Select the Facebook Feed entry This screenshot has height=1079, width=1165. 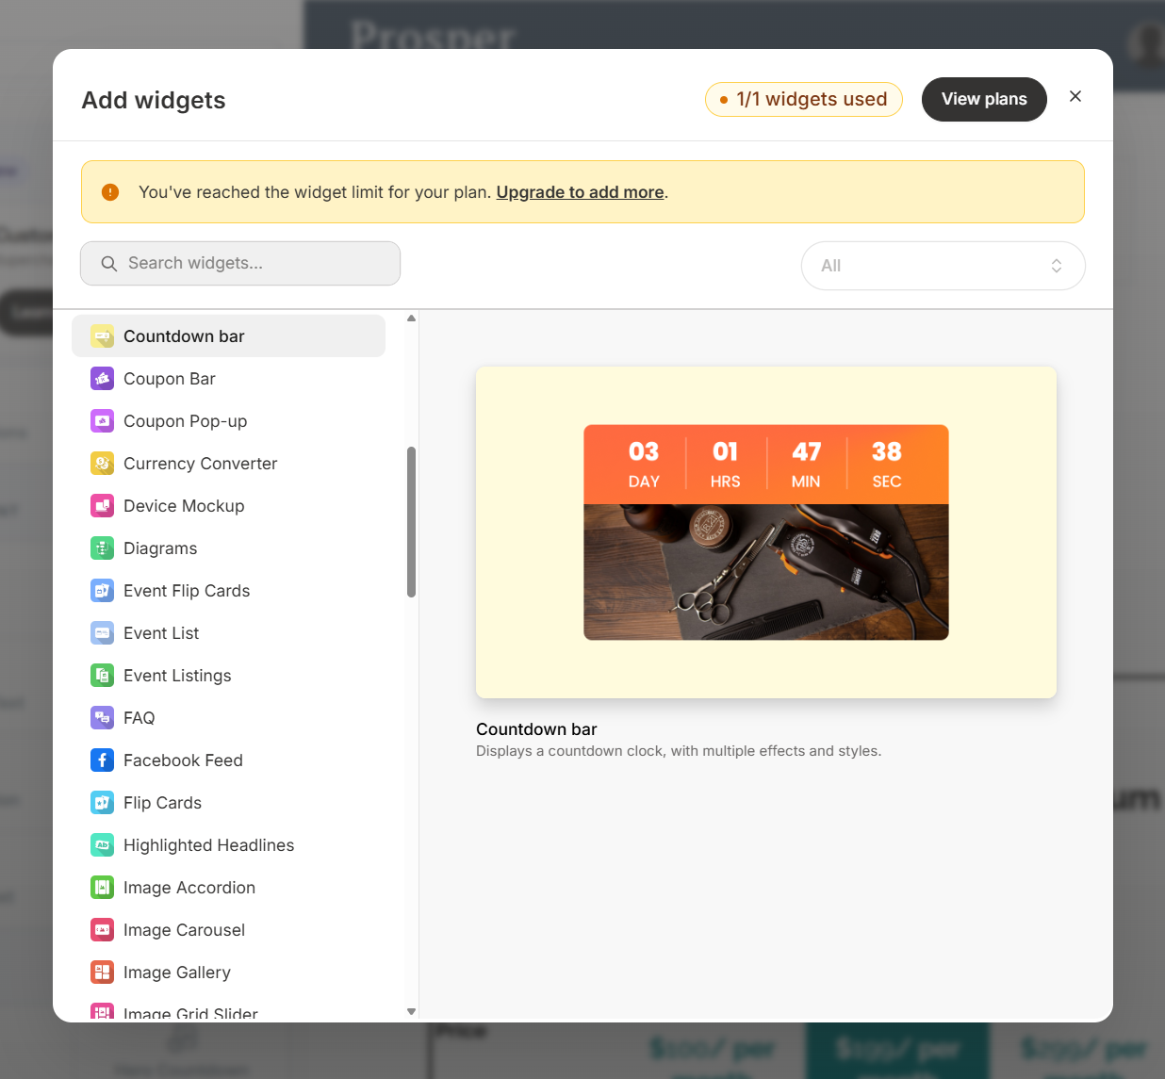click(229, 760)
